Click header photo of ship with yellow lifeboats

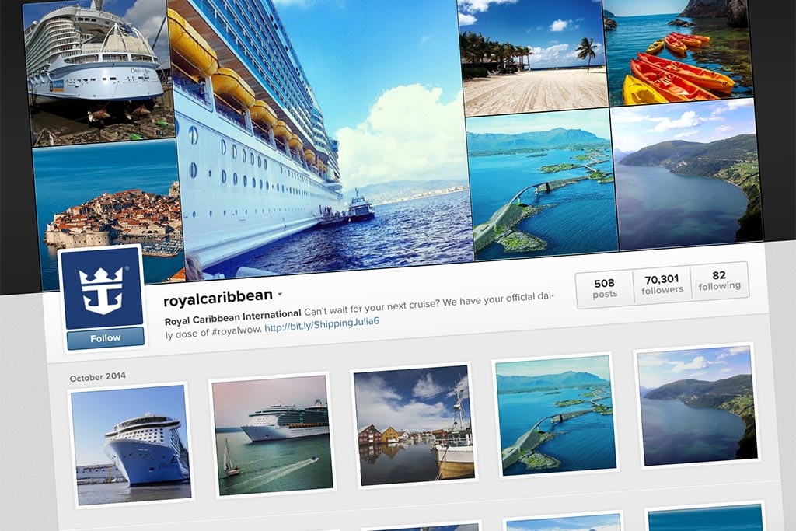pyautogui.click(x=319, y=137)
